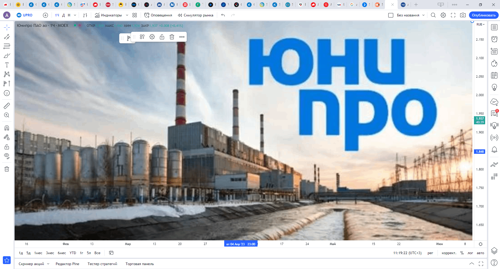Image resolution: width=500 pixels, height=269 pixels.
Task: Open the economic calendar panel
Action: coord(494,75)
